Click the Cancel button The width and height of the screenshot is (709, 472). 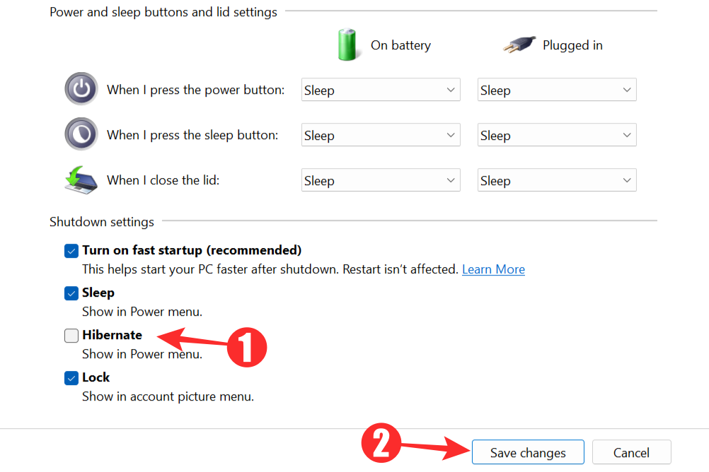click(x=630, y=452)
